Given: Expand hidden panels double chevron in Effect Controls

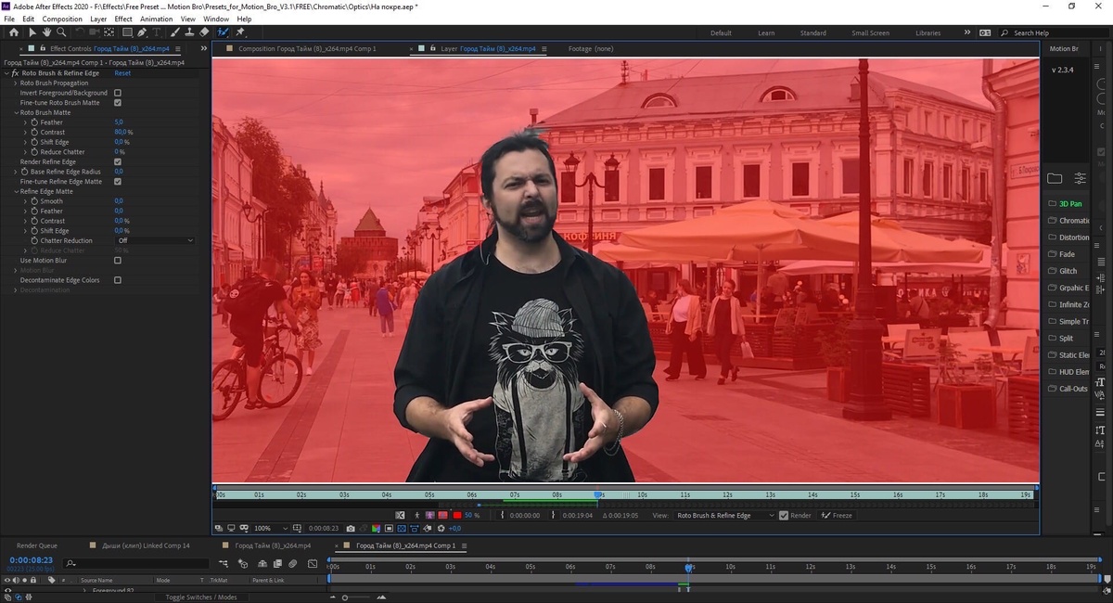Looking at the screenshot, I should click(203, 48).
